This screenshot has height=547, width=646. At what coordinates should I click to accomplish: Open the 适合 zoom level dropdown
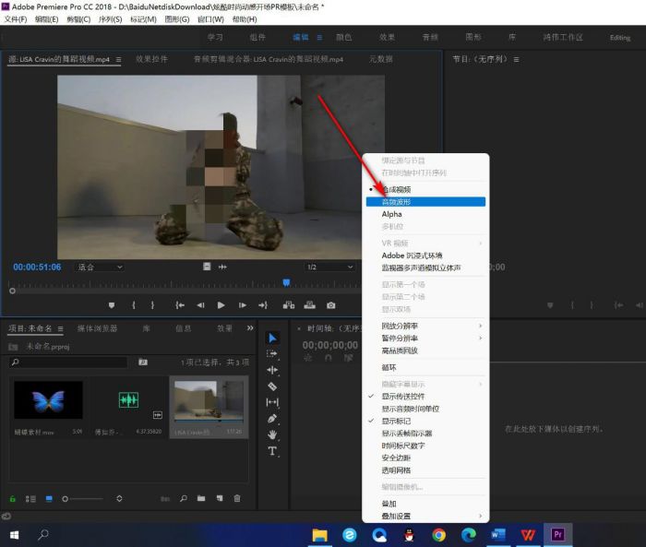[x=99, y=268]
